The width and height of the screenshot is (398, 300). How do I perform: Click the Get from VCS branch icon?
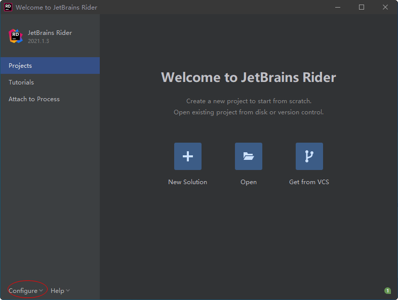pyautogui.click(x=309, y=156)
